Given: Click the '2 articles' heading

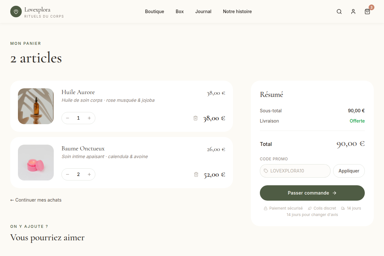Looking at the screenshot, I should 36,58.
